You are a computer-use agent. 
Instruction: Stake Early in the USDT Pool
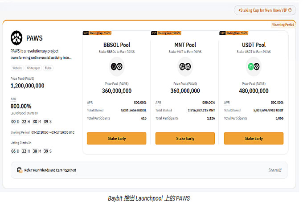click(254, 138)
